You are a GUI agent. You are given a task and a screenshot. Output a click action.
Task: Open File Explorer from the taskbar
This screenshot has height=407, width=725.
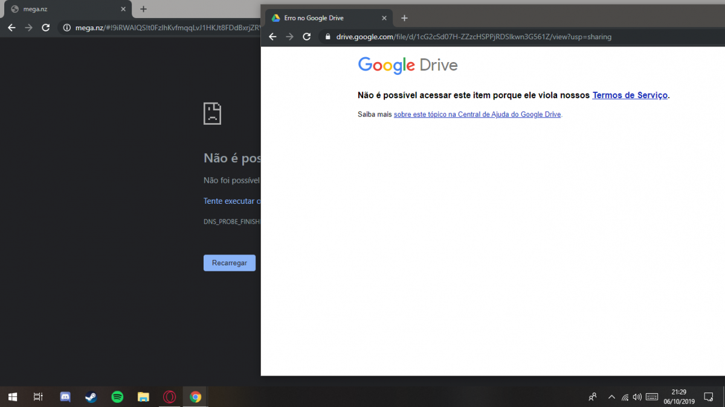click(x=143, y=397)
